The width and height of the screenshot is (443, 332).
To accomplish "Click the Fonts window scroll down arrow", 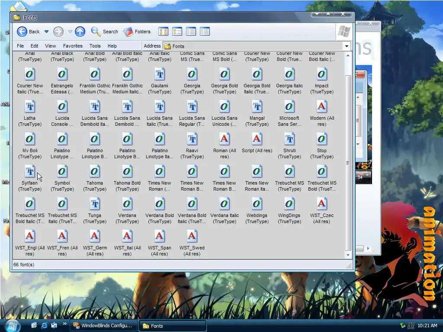I will pos(348,255).
